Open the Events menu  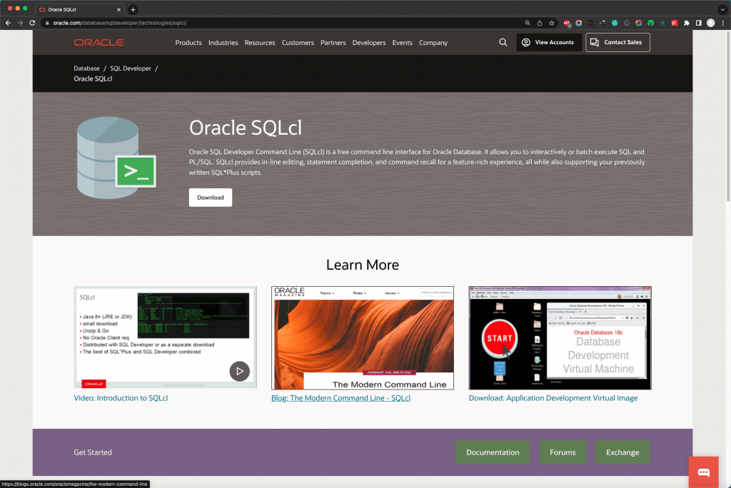coord(403,42)
